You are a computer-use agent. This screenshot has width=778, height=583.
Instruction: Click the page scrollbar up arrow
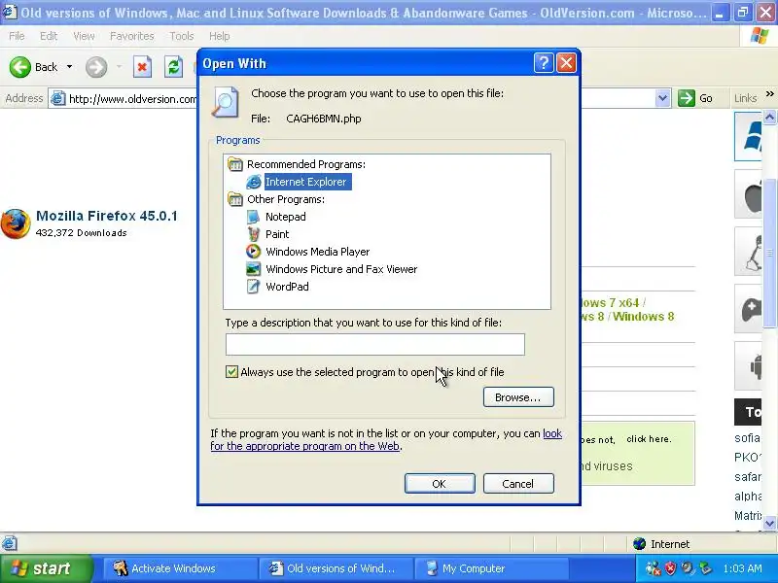(x=769, y=118)
